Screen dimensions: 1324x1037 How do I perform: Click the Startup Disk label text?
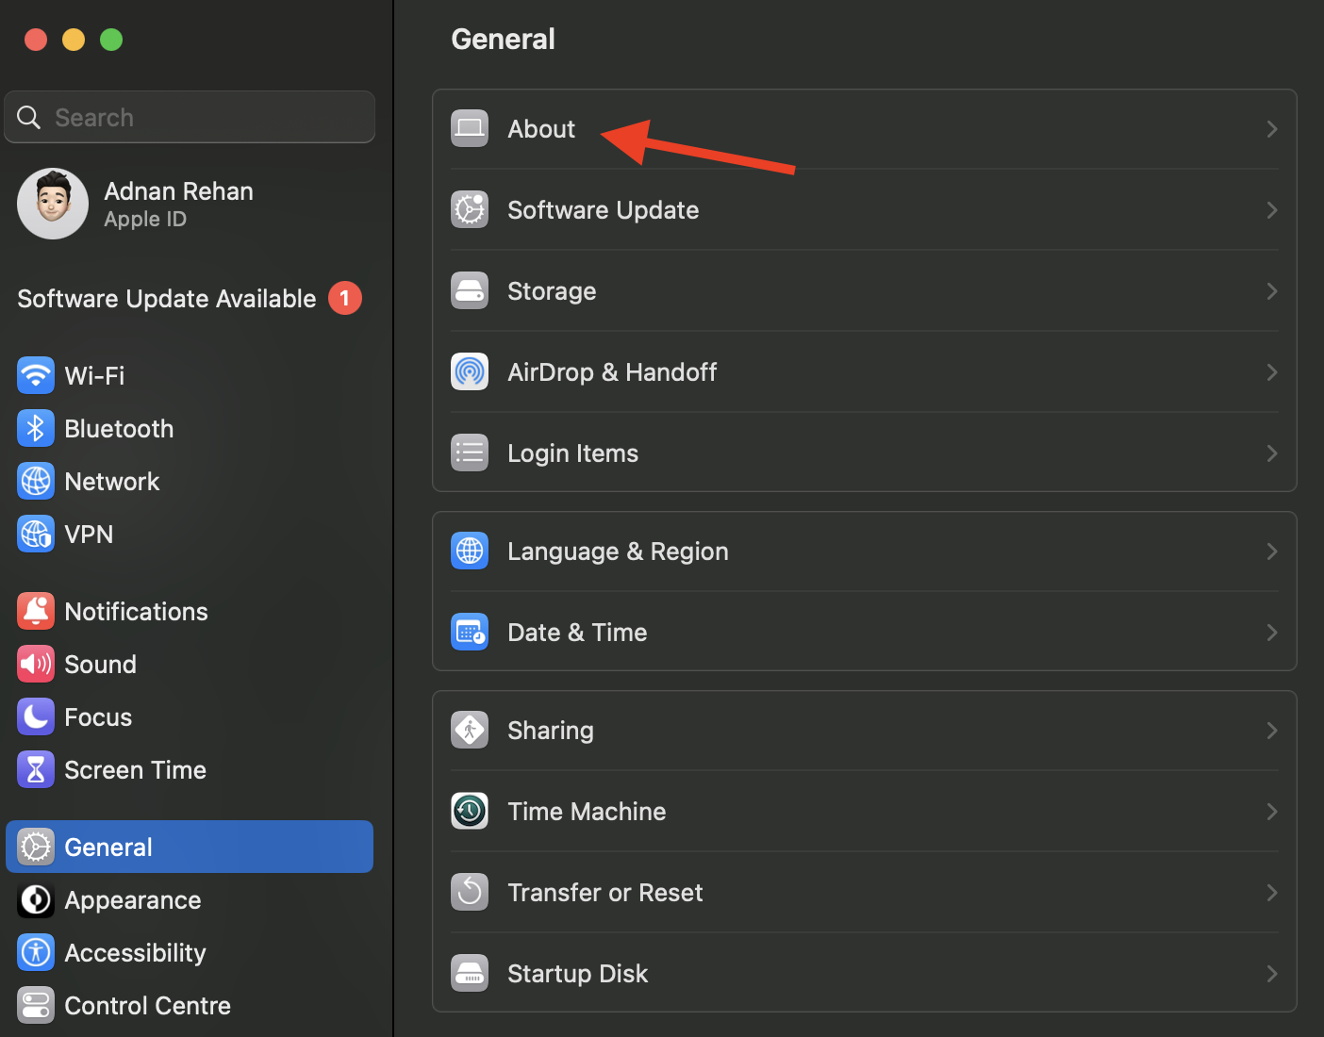tap(577, 975)
